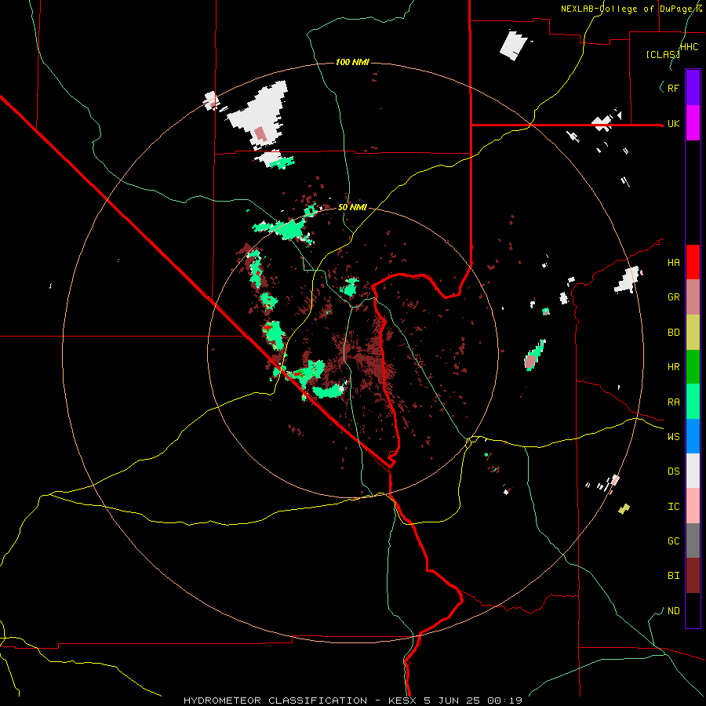
Task: Click the white DS legend swatch
Action: click(693, 471)
